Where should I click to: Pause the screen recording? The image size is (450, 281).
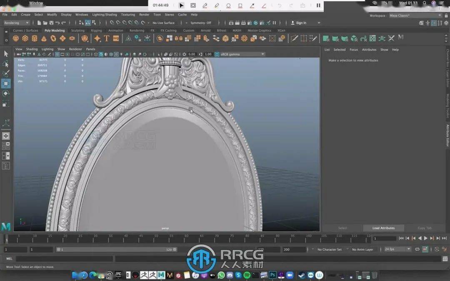(318, 5)
